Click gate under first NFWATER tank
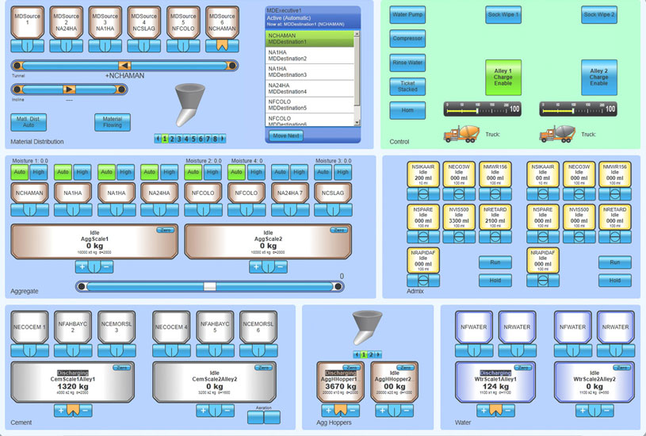This screenshot has width=646, height=436. [474, 350]
